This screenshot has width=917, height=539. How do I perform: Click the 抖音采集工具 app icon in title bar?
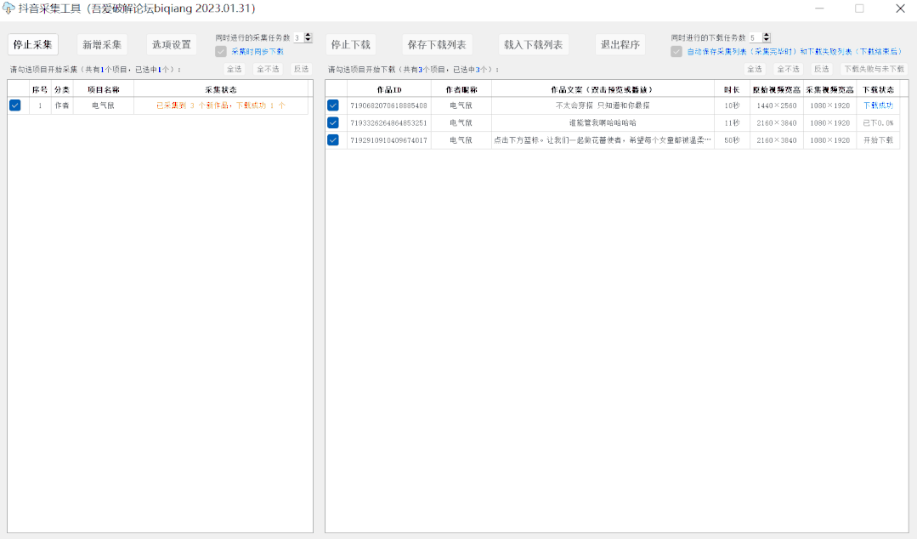pos(8,9)
